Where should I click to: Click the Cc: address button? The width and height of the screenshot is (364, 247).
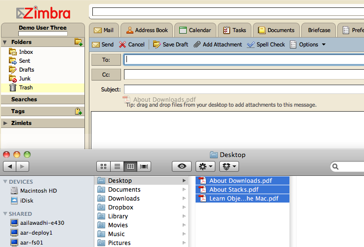click(106, 75)
